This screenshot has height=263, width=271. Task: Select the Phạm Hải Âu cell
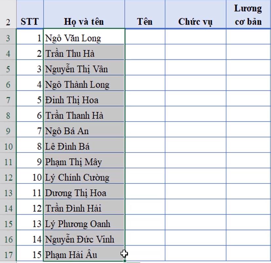(84, 255)
